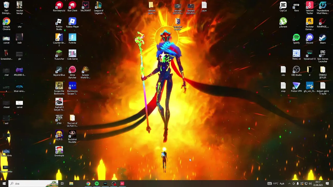The image size is (333, 187).
Task: Open the VALORANT desktop shortcut
Action: point(86,7)
